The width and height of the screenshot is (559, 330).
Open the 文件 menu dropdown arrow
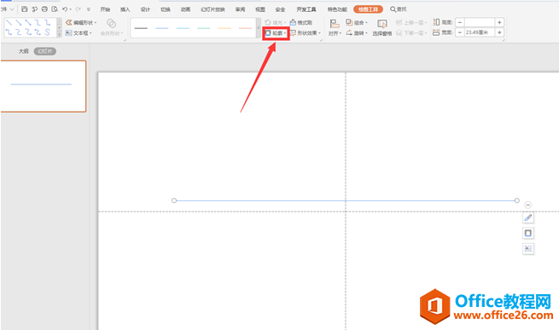[11, 9]
